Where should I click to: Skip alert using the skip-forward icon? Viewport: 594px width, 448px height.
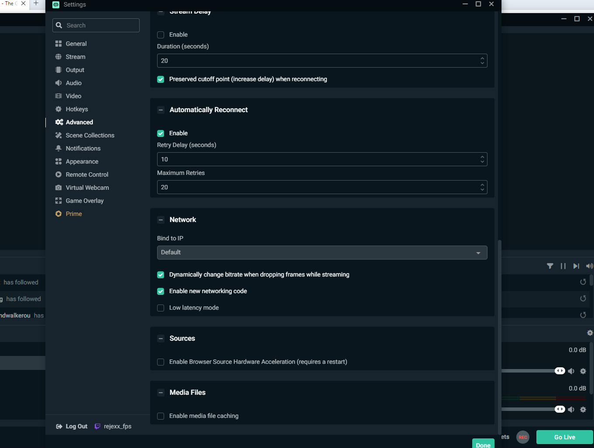(576, 266)
